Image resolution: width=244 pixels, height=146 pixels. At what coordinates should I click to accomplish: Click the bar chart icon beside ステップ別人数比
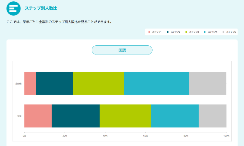[14, 8]
